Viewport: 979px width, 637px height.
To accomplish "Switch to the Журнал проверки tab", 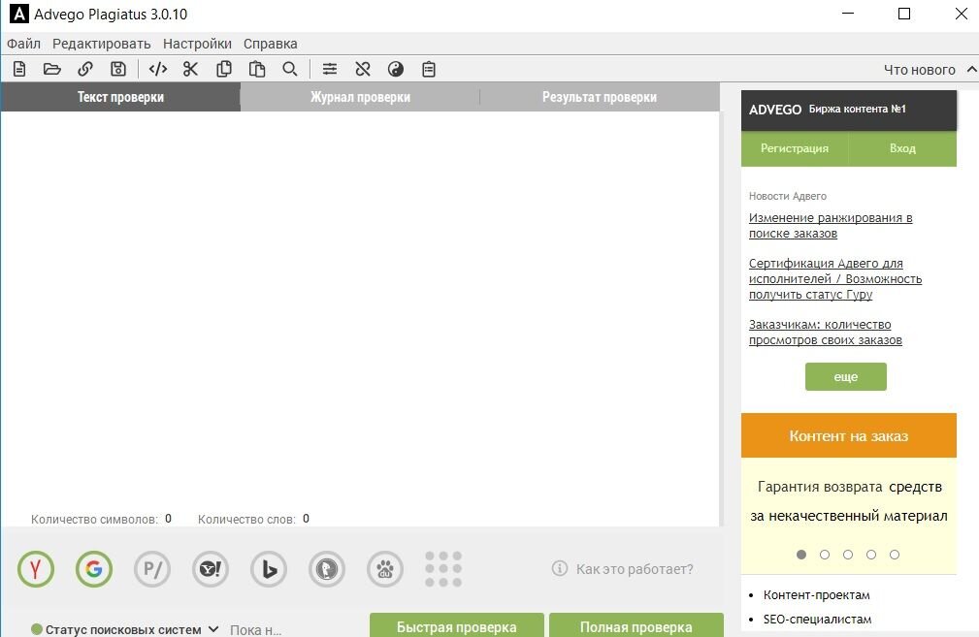I will click(360, 97).
